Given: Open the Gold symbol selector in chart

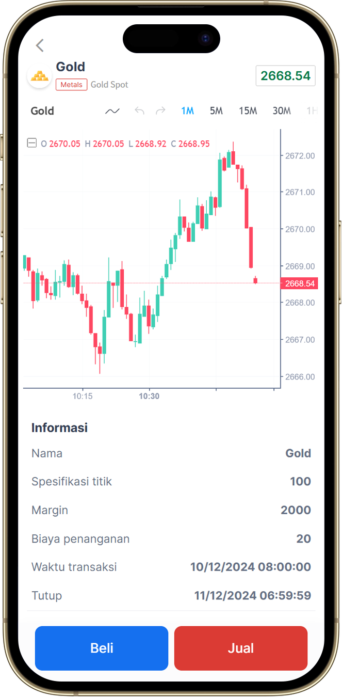Looking at the screenshot, I should (42, 111).
